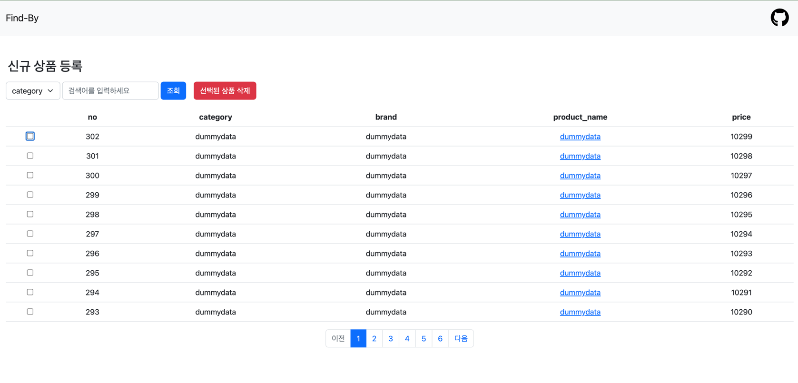The width and height of the screenshot is (798, 383).
Task: Click the Find-By brand title
Action: tap(22, 18)
